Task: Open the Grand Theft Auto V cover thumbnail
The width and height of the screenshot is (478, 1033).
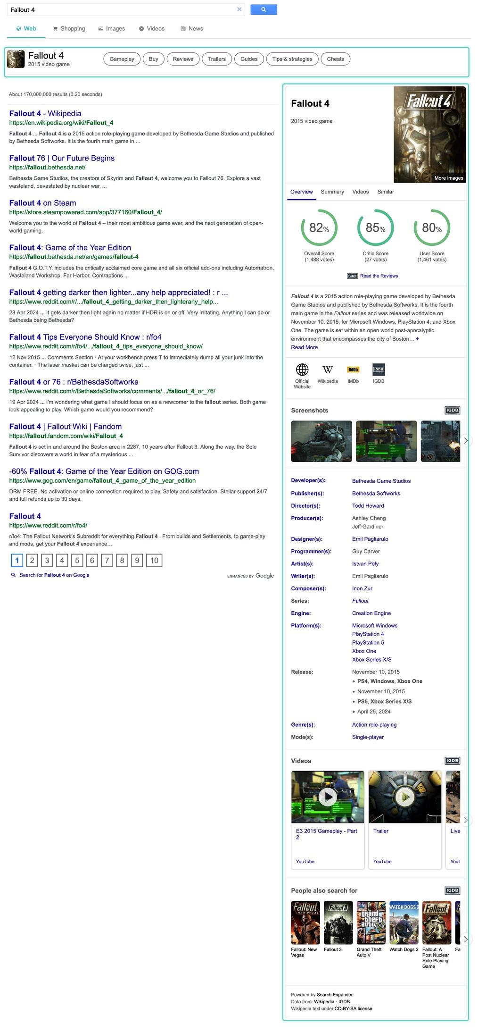Action: (x=371, y=923)
